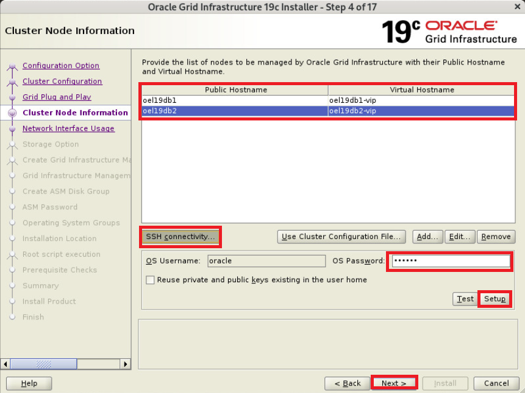Image resolution: width=525 pixels, height=393 pixels.
Task: Click Setup to configure SSH
Action: click(x=495, y=299)
